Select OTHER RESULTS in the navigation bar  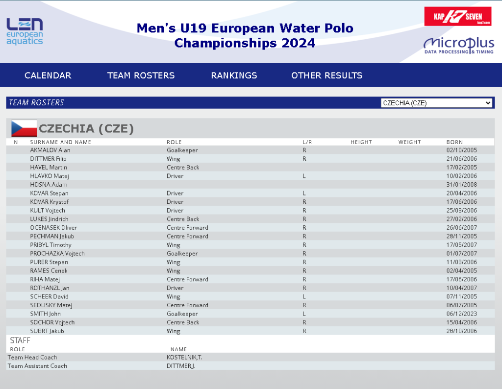pyautogui.click(x=327, y=75)
